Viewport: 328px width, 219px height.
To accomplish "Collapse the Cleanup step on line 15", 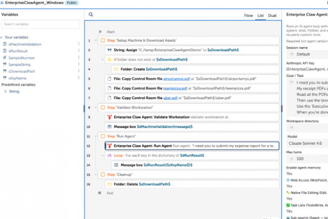I will coord(95,174).
